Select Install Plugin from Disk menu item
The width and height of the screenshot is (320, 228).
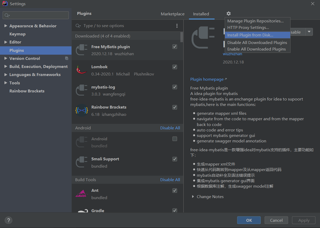(250, 35)
